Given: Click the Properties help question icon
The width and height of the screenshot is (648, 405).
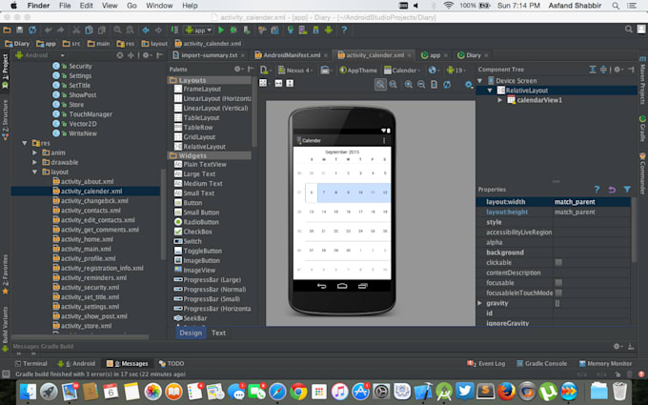Looking at the screenshot, I should click(597, 190).
